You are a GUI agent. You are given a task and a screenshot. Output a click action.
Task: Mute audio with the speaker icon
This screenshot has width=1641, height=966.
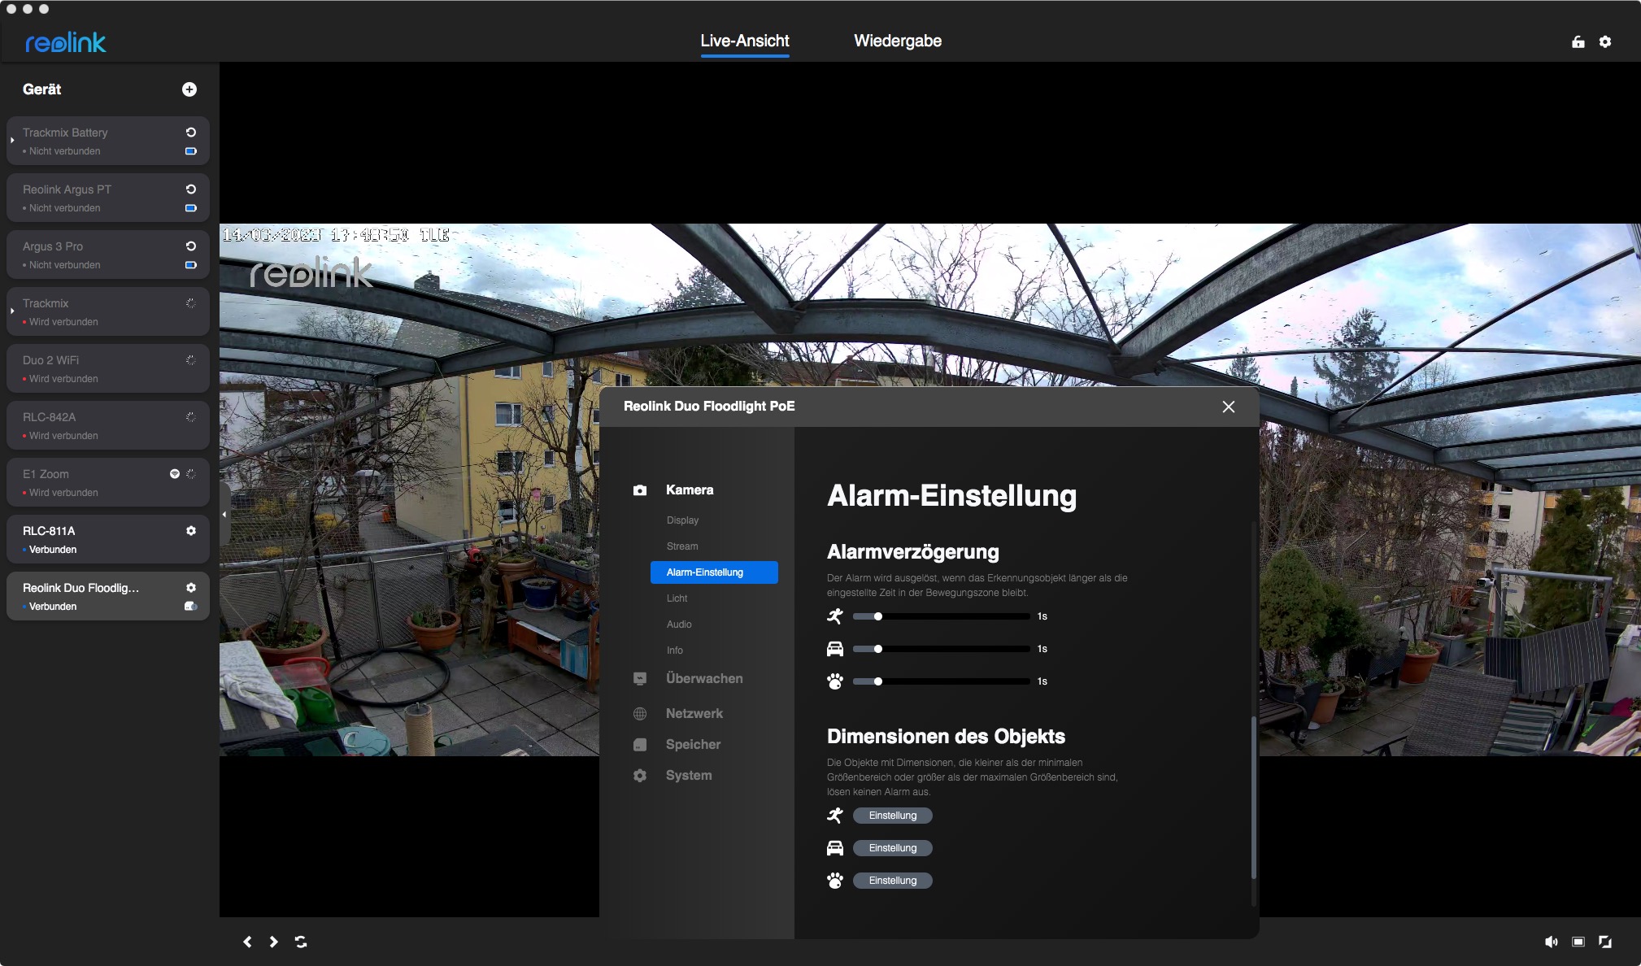coord(1551,942)
